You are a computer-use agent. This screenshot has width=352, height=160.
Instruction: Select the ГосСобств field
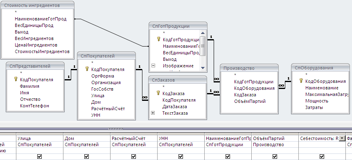(x=102, y=89)
